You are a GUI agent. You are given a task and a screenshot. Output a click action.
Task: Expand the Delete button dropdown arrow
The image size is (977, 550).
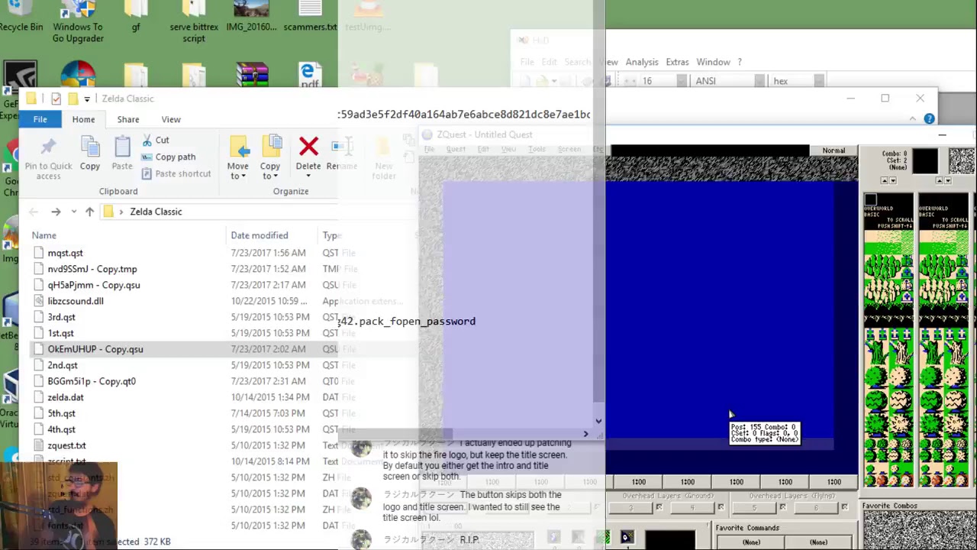coord(308,176)
